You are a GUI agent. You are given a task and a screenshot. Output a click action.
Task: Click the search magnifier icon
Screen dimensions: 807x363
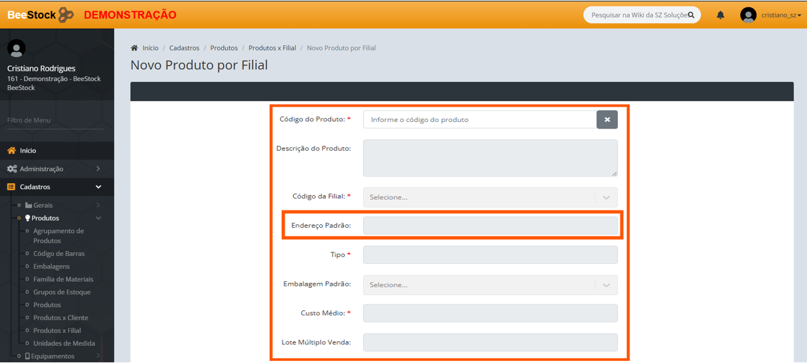pos(691,15)
